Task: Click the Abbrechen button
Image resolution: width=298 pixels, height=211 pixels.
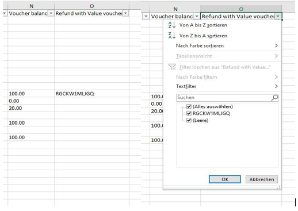Action: [262, 179]
